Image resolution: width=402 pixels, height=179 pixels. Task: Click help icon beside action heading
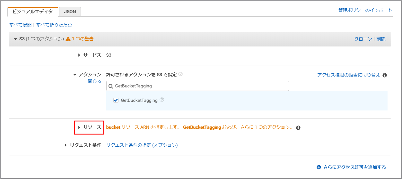coord(180,74)
